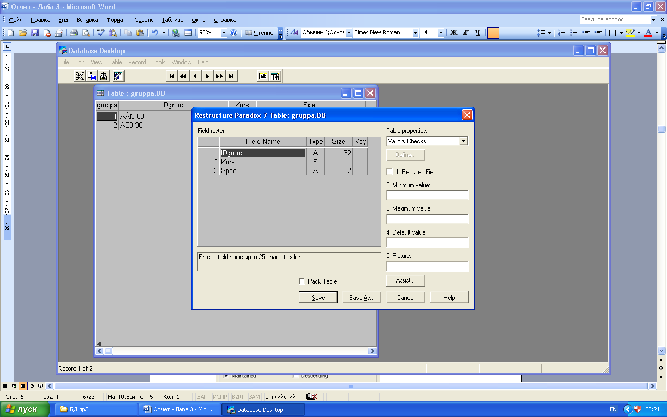This screenshot has width=667, height=417.
Task: Open the font size 14 dropdown
Action: pyautogui.click(x=441, y=33)
